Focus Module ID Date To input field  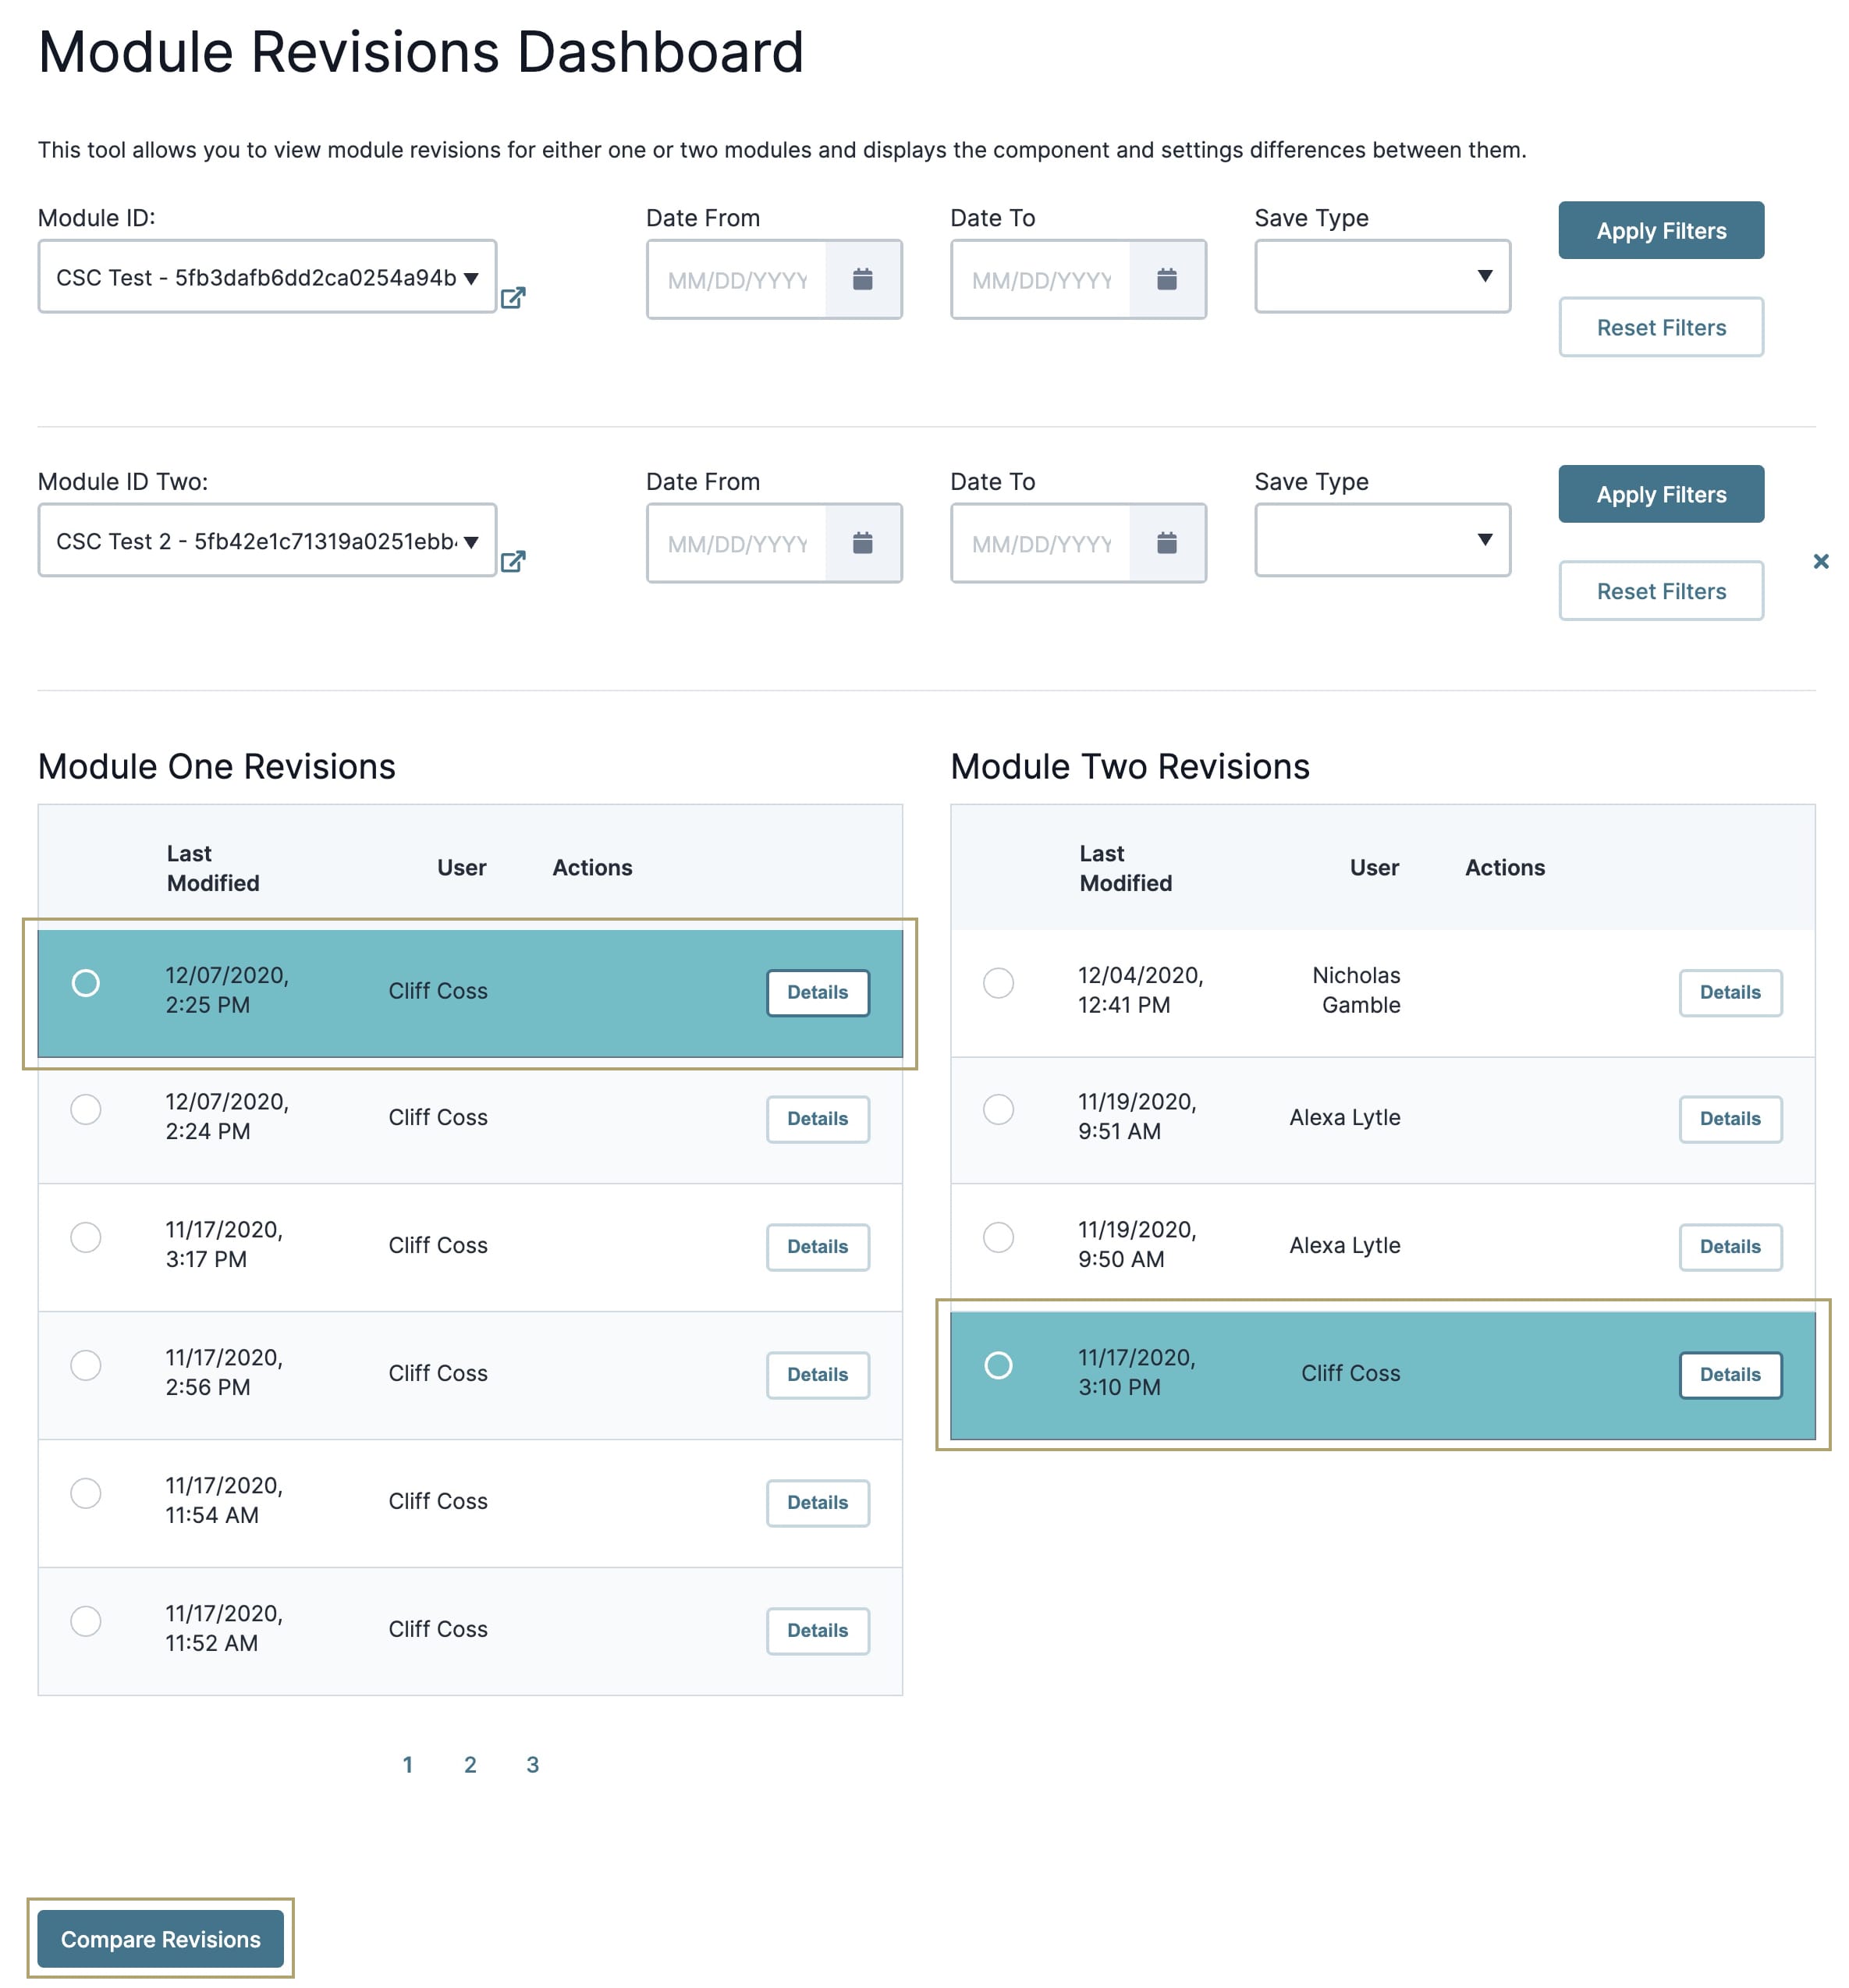1041,280
